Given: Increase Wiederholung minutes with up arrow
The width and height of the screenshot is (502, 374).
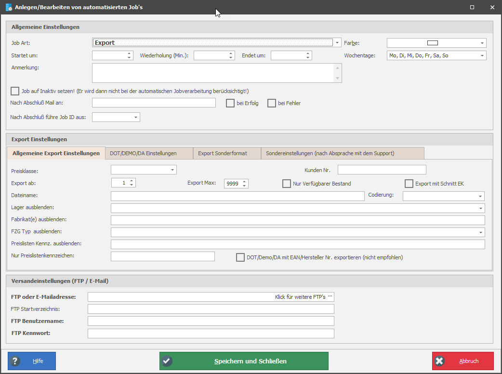Looking at the screenshot, I should point(231,53).
